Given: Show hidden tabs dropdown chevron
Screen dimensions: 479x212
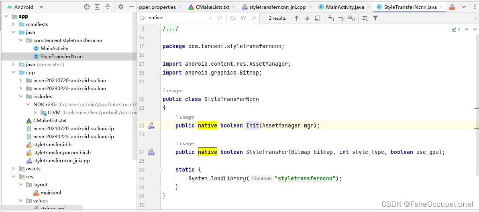Looking at the screenshot, I should pyautogui.click(x=464, y=7).
